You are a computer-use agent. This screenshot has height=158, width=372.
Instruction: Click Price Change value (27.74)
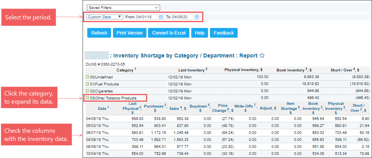[x=227, y=118]
